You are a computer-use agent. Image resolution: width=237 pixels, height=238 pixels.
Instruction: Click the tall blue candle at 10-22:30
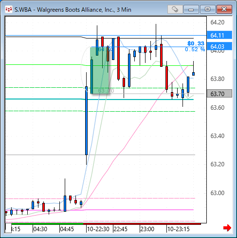[x=86, y=120]
